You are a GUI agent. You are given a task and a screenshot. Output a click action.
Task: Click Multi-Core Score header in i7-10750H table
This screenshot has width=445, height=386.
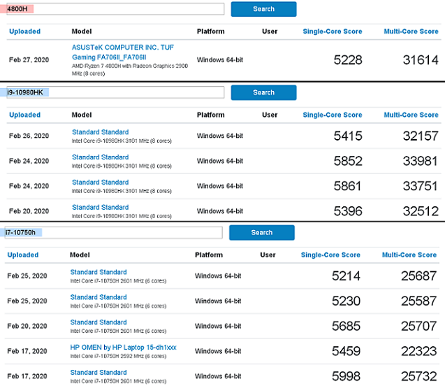click(x=409, y=255)
